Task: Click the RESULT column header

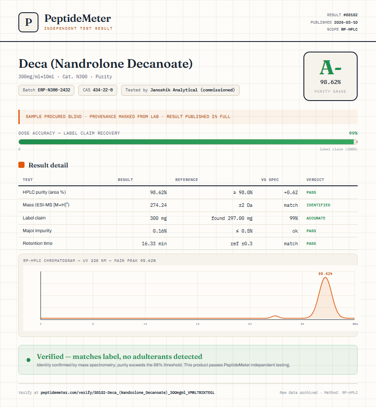Action: (125, 180)
